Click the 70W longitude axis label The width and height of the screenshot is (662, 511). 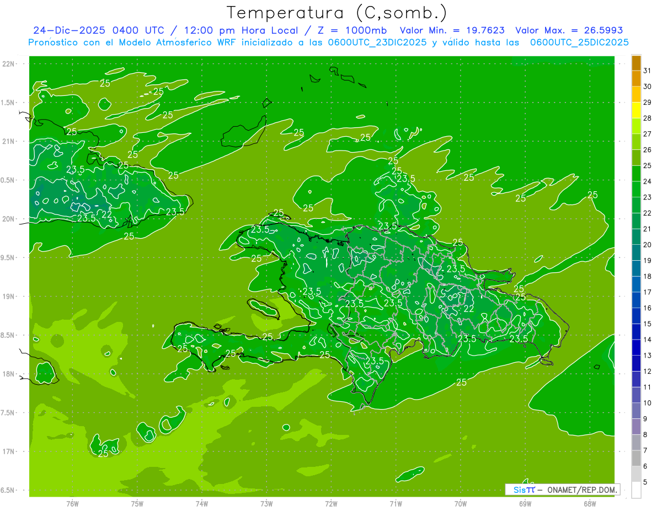(x=461, y=504)
